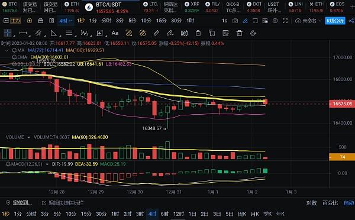The height and width of the screenshot is (220, 355).
Task: Select the crosshair cursor tool
Action: [8, 33]
